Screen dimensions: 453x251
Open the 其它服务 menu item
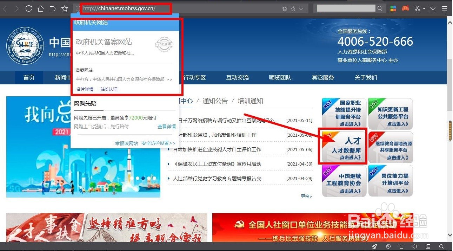point(323,78)
